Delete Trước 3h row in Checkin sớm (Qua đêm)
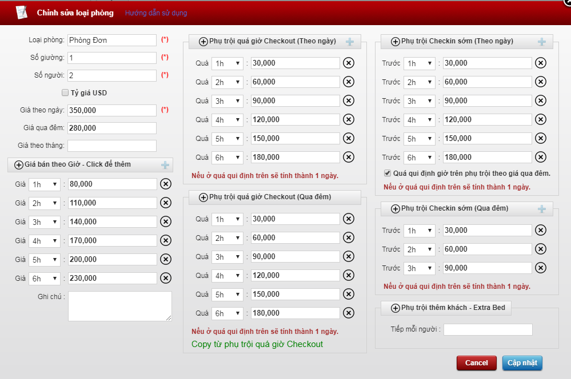Viewport: 571px width, 379px height. pyautogui.click(x=540, y=268)
